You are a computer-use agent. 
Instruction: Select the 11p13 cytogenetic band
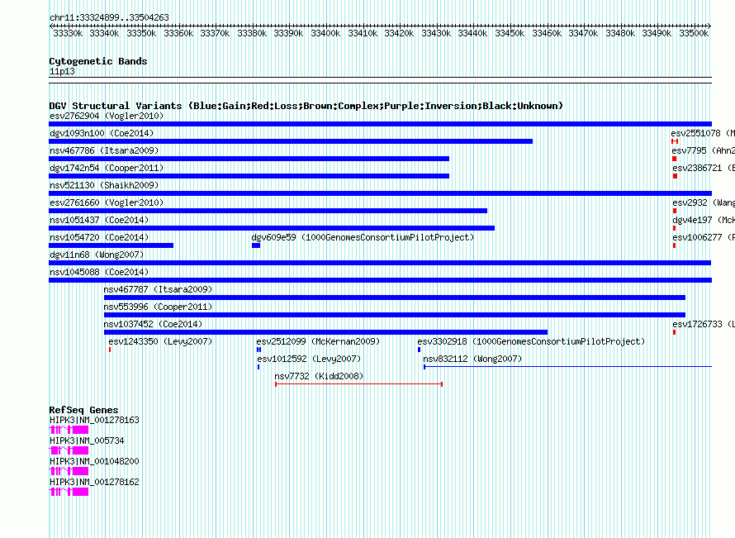[x=380, y=80]
